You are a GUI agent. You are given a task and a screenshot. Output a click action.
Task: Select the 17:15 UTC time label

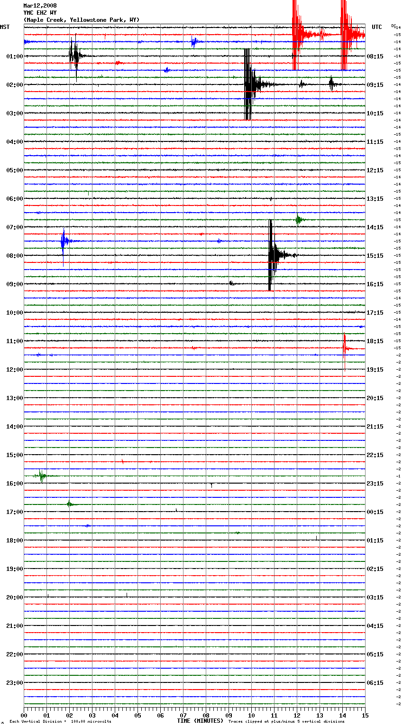coord(375,313)
